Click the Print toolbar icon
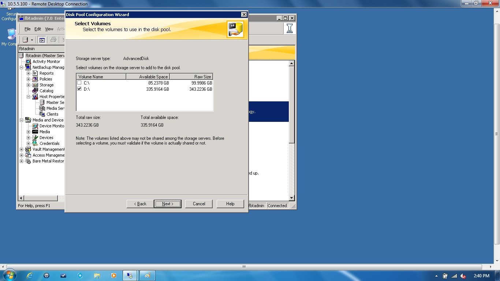Viewport: 500px width, 281px height. (x=53, y=40)
